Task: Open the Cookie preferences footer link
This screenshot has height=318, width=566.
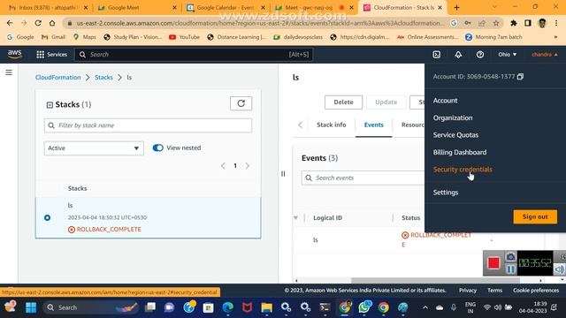Action: pyautogui.click(x=536, y=291)
